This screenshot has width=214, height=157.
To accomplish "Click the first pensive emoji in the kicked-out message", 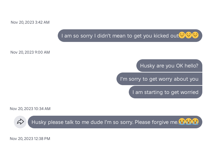I will point(182,35).
